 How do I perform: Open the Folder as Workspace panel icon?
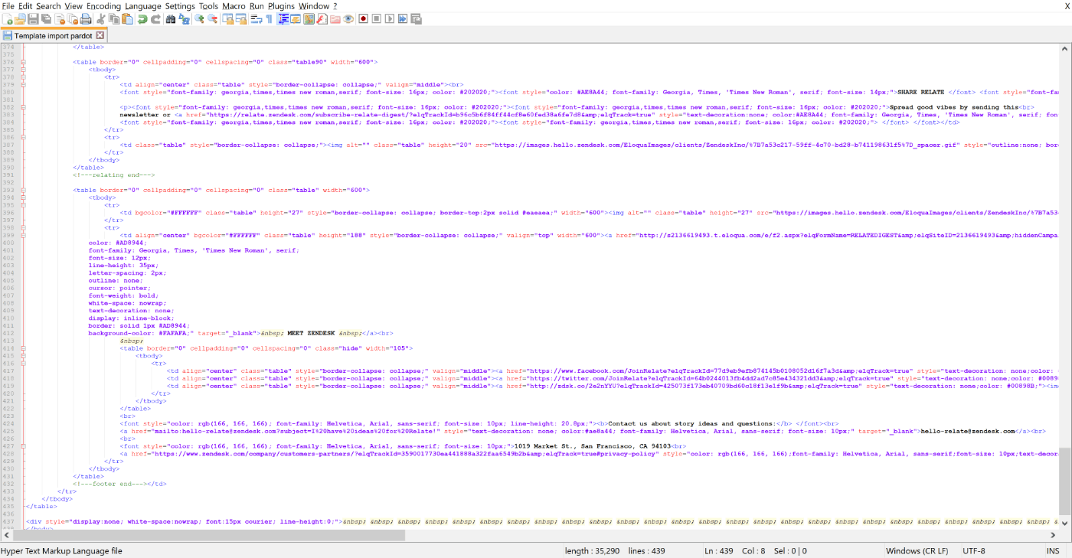click(x=335, y=18)
